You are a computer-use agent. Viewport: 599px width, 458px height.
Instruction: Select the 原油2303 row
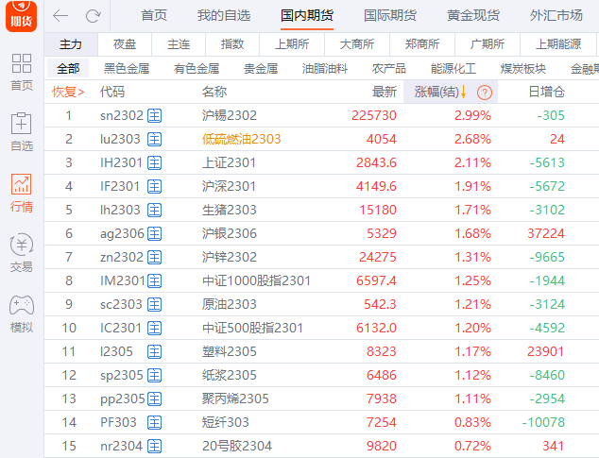[229, 304]
